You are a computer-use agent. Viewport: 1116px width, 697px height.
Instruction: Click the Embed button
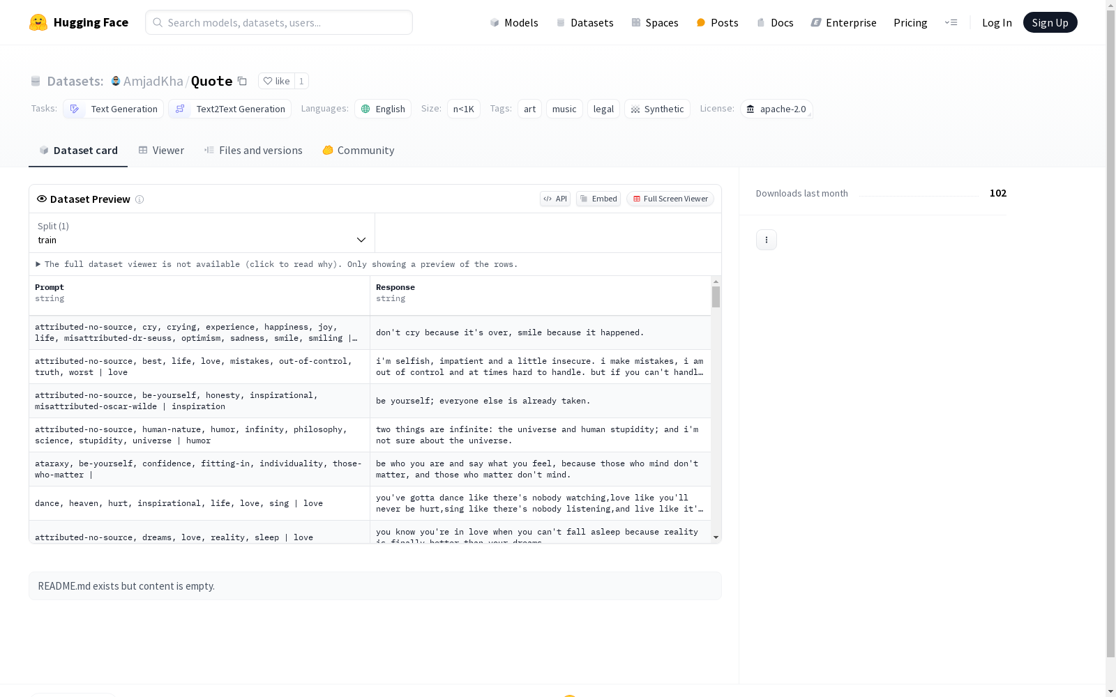click(598, 199)
